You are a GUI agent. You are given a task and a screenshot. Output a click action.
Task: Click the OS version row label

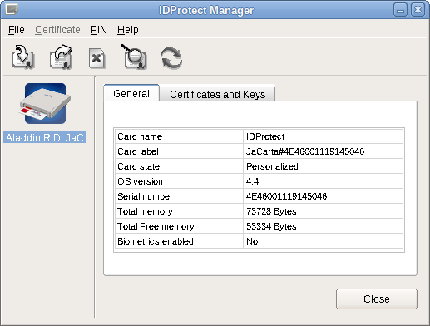pos(140,181)
